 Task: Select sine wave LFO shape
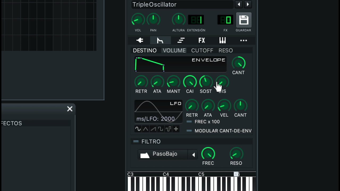[x=138, y=129]
